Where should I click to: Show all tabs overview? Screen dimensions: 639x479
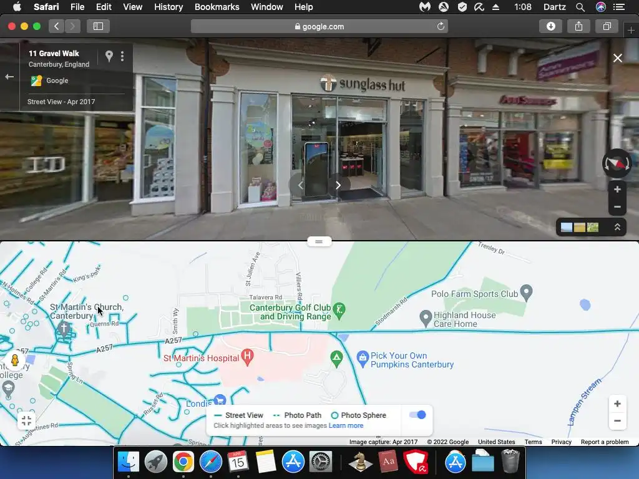tap(607, 26)
